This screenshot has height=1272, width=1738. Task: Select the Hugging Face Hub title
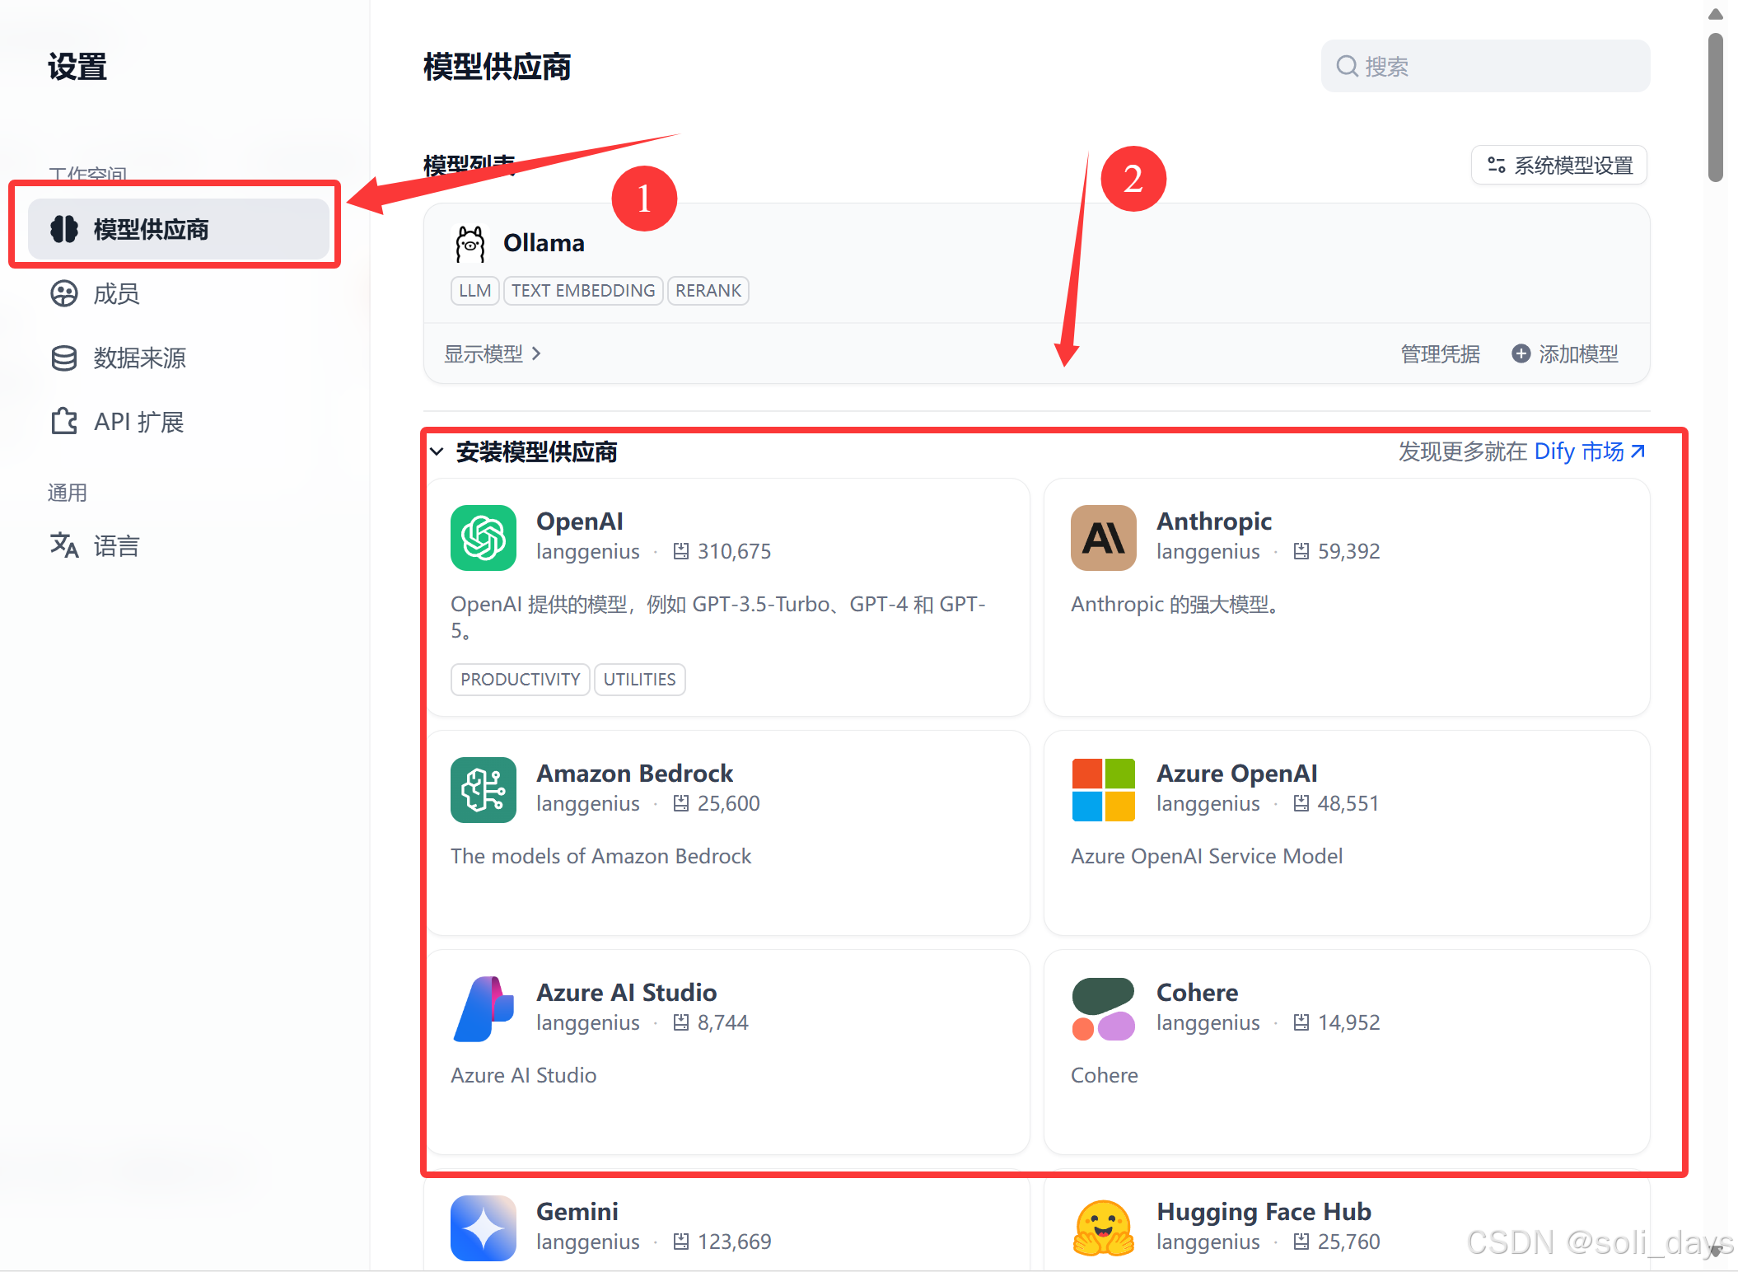1264,1211
